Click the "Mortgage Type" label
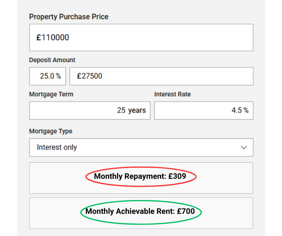The width and height of the screenshot is (282, 236). point(51,131)
